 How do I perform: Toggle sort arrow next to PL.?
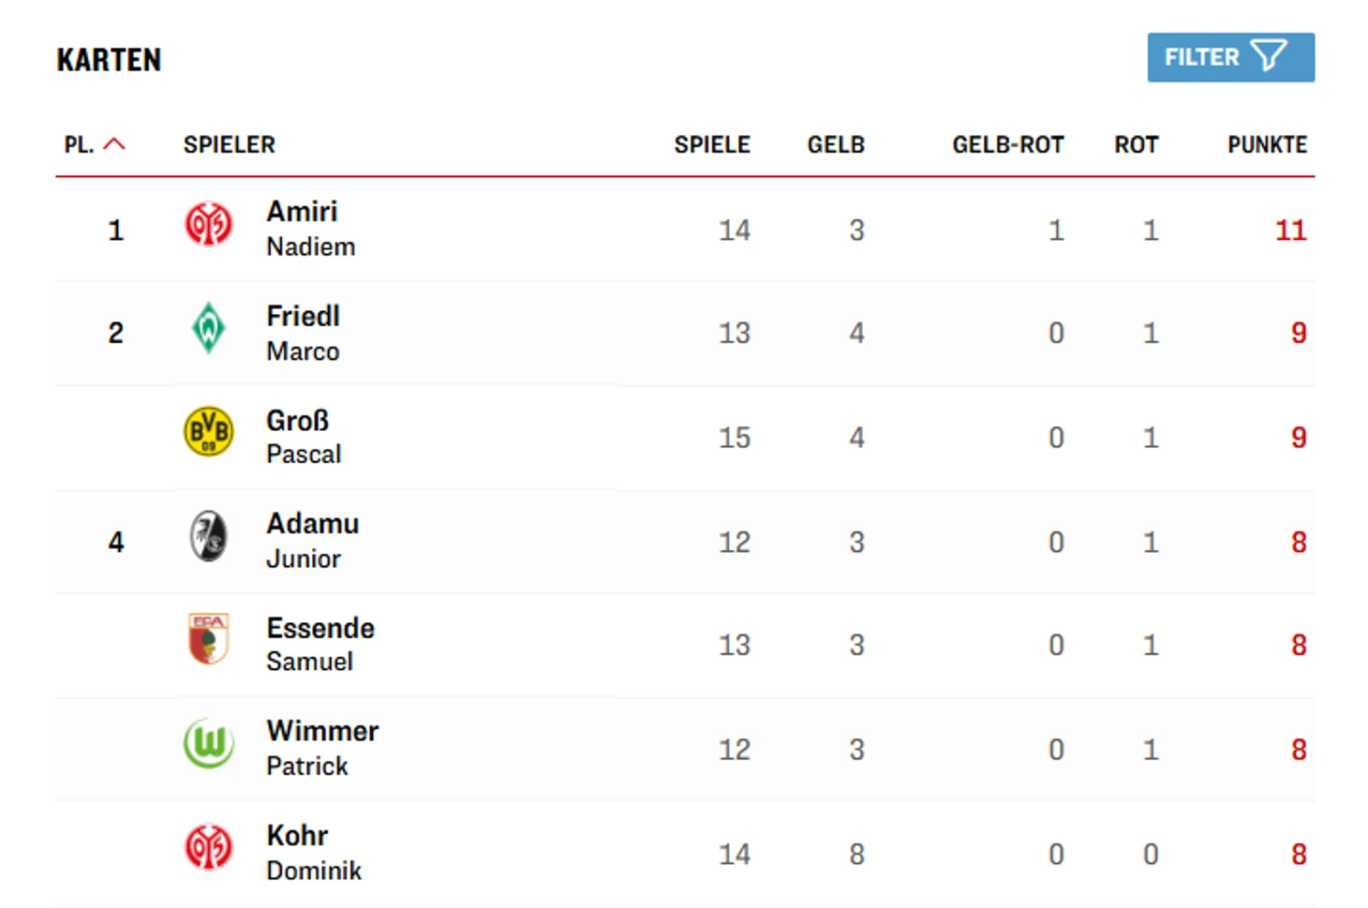click(114, 144)
